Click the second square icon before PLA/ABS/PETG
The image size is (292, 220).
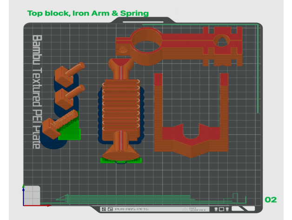click(x=110, y=209)
